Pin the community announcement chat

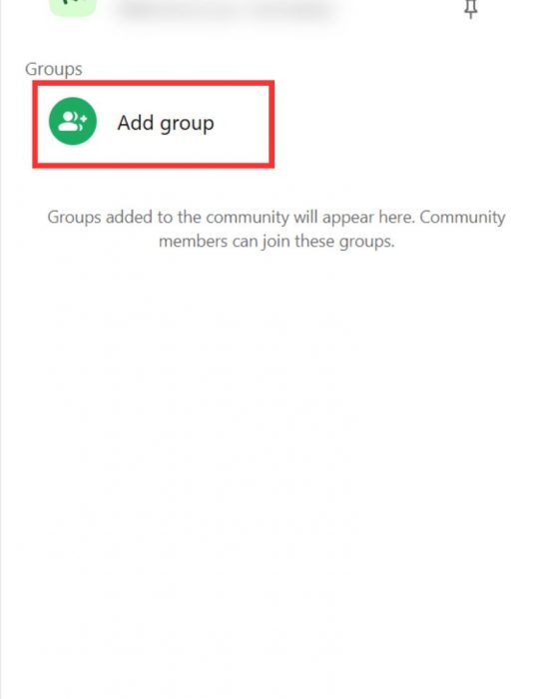pyautogui.click(x=470, y=9)
